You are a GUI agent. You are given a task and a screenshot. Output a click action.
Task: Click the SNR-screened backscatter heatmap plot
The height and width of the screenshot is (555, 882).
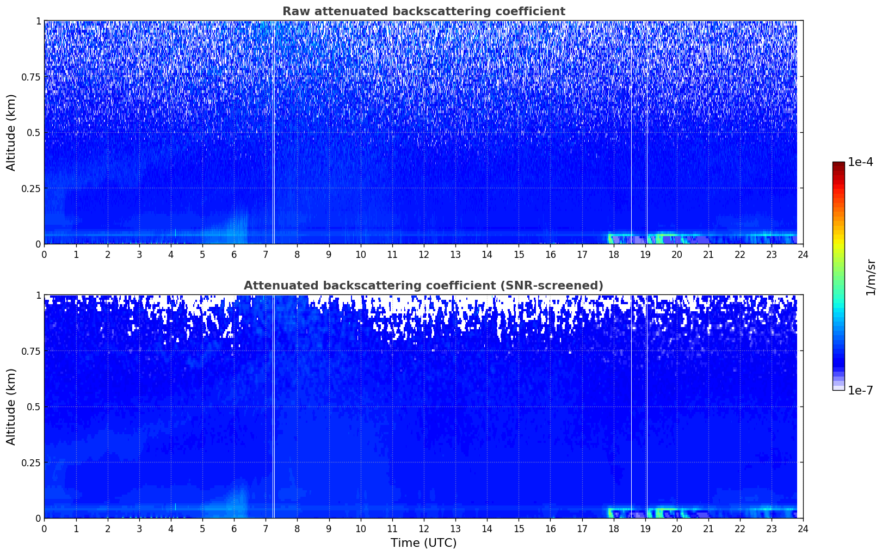coord(423,406)
